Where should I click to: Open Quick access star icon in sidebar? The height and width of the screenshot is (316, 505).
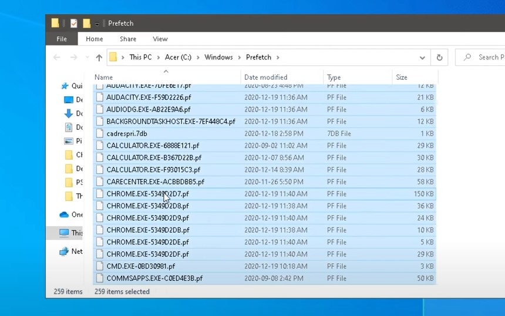click(x=65, y=86)
